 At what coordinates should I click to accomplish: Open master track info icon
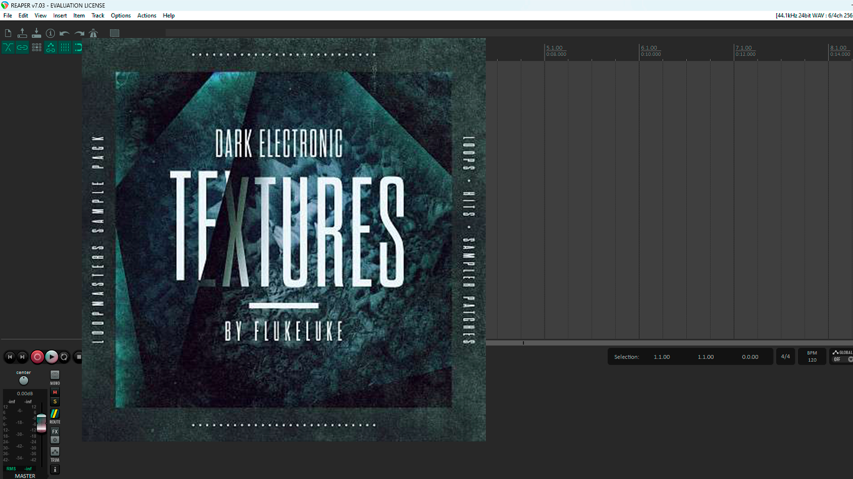[55, 469]
